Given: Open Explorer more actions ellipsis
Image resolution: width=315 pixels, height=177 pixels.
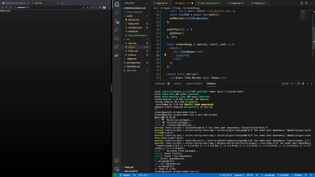Looking at the screenshot, I should pos(147,3).
